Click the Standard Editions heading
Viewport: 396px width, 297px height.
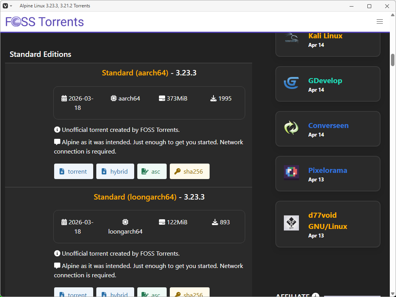(x=40, y=54)
